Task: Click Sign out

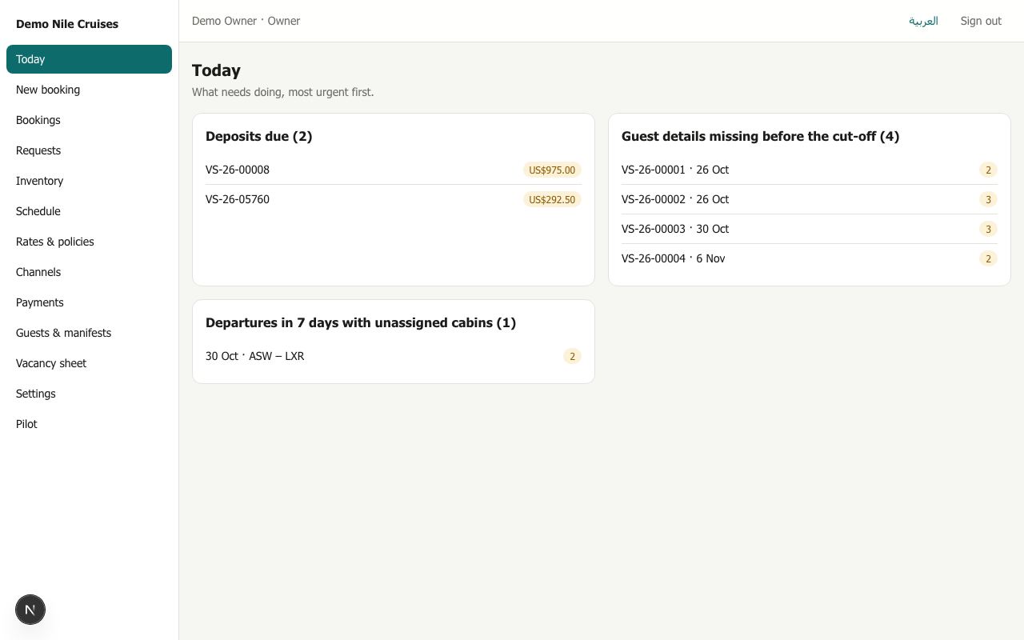Action: click(981, 21)
